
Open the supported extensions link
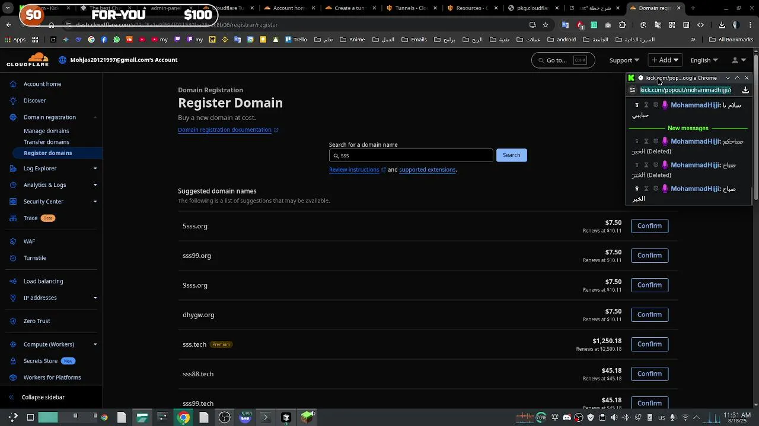pos(427,170)
